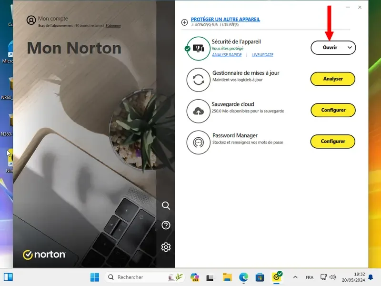The width and height of the screenshot is (381, 286).
Task: Click the Rechercher taskbar search field
Action: click(145, 277)
